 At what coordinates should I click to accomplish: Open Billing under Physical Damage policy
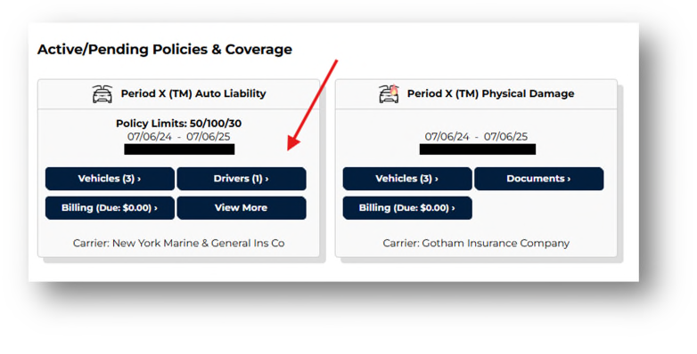[407, 208]
